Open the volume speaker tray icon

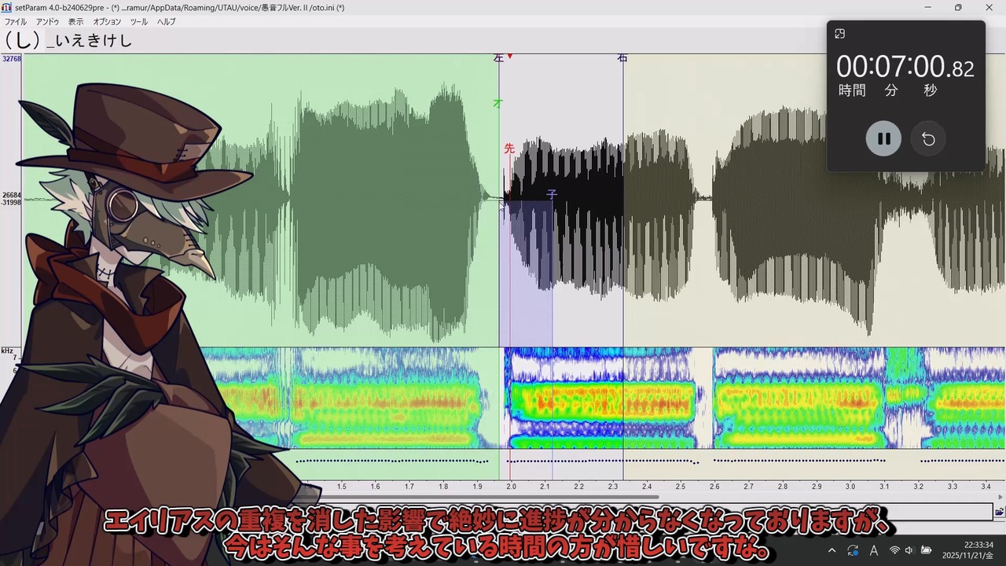[909, 550]
